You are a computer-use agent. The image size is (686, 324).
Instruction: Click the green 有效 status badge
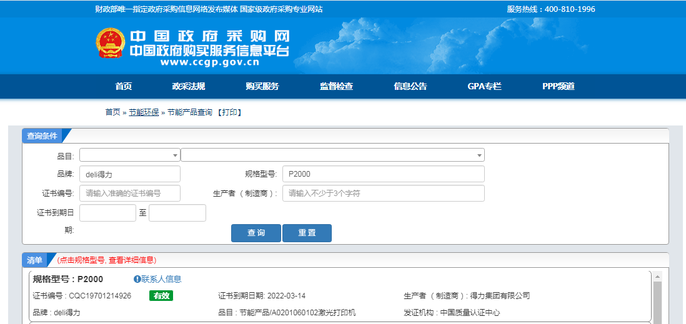pyautogui.click(x=161, y=295)
